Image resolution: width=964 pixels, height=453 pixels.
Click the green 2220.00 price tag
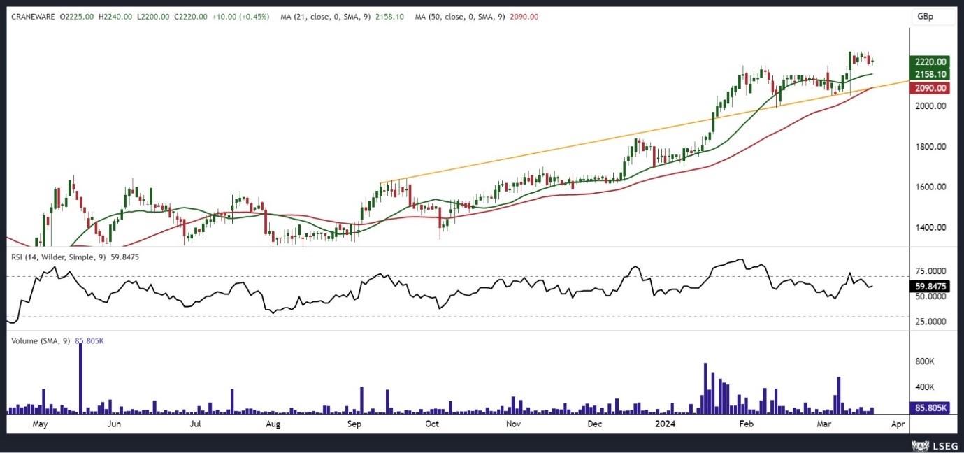(x=931, y=62)
